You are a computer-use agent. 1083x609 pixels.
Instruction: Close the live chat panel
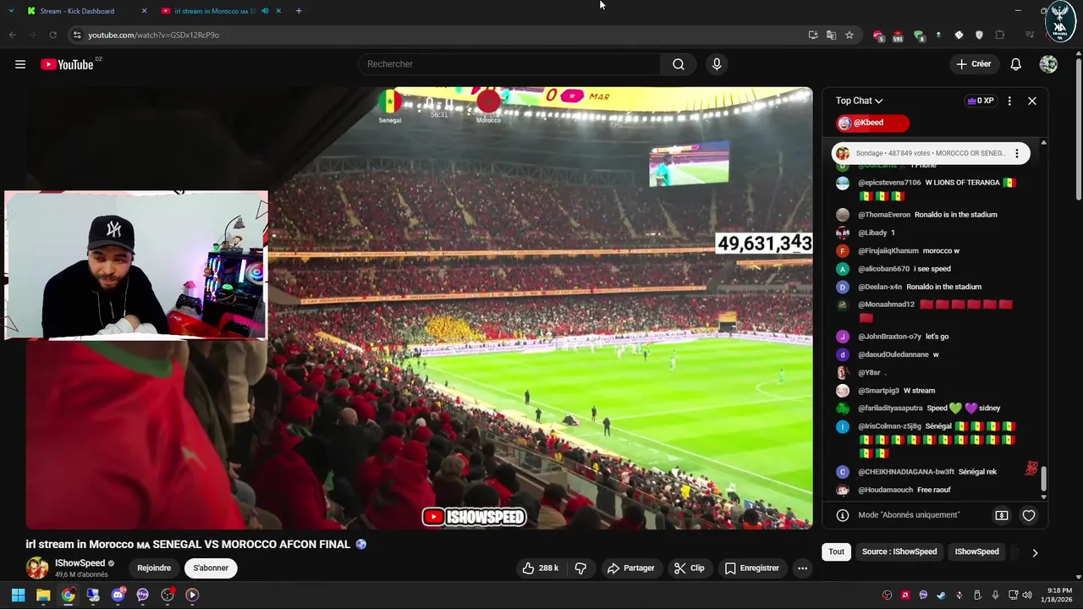[x=1032, y=101]
